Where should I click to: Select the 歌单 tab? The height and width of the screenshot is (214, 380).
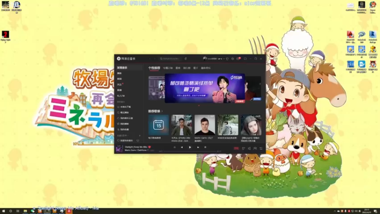click(178, 68)
